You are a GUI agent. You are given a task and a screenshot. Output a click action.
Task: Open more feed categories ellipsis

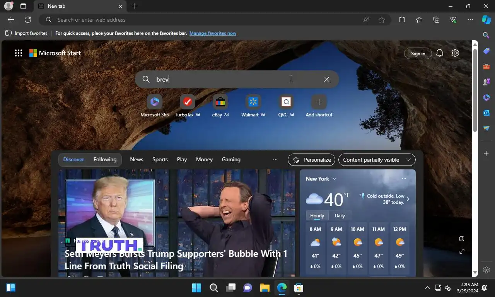275,160
